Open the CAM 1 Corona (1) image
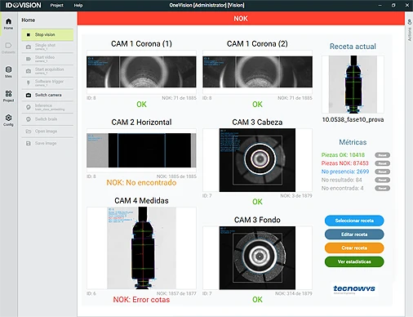 coord(141,72)
